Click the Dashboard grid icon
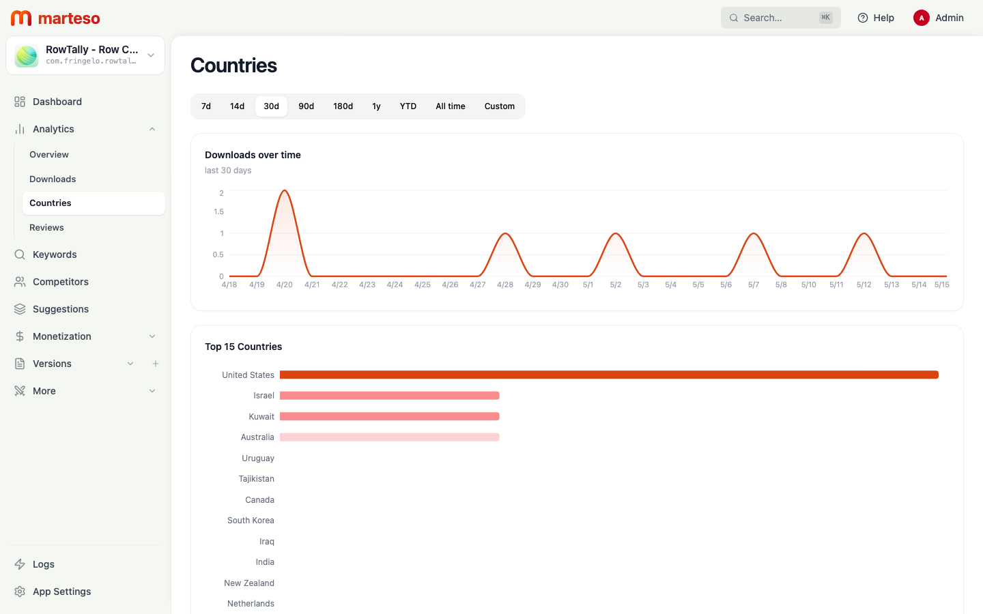This screenshot has width=983, height=614. pos(20,102)
